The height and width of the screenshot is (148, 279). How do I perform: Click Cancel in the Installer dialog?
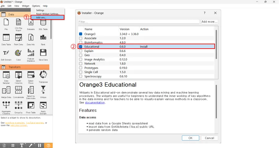coord(209,138)
